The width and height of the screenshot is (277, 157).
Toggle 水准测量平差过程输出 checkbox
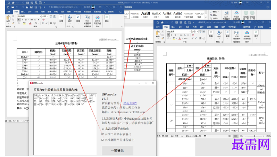click(103, 140)
